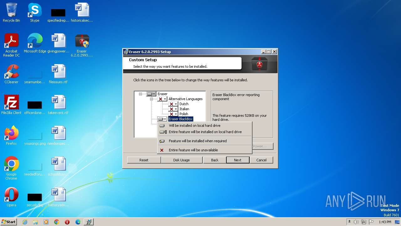
Task: Choose Entire feature will be installed on local hard drive
Action: pos(205,132)
